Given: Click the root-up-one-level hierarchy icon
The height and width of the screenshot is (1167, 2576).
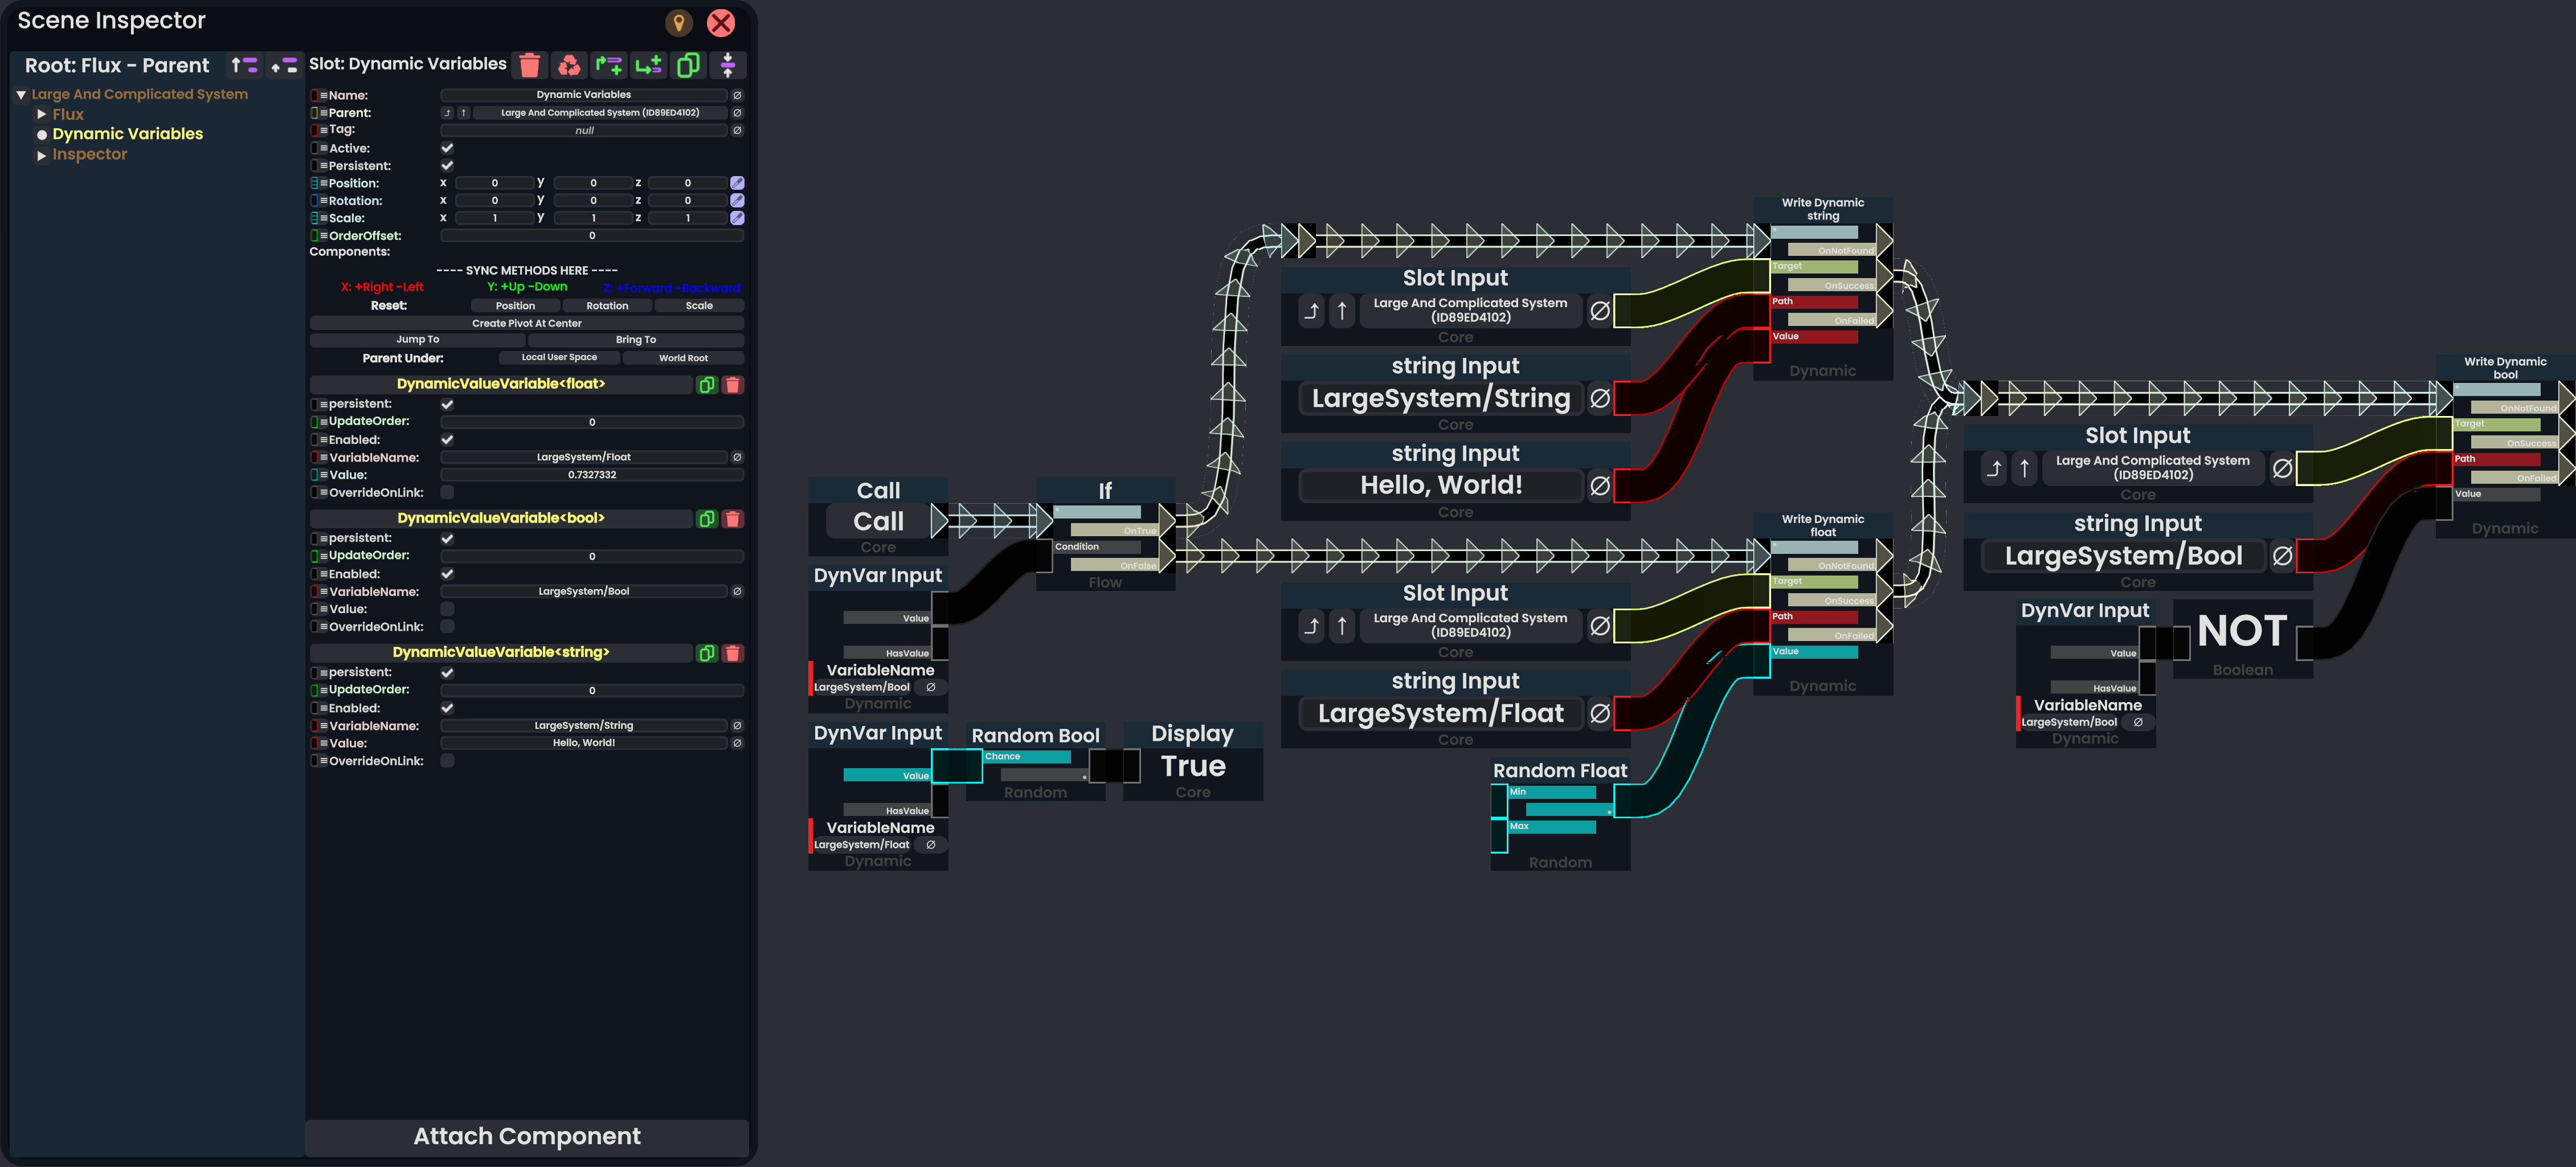Looking at the screenshot, I should (x=244, y=65).
